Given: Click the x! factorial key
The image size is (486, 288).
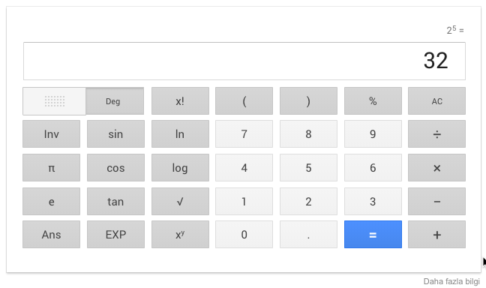Looking at the screenshot, I should click(x=180, y=101).
